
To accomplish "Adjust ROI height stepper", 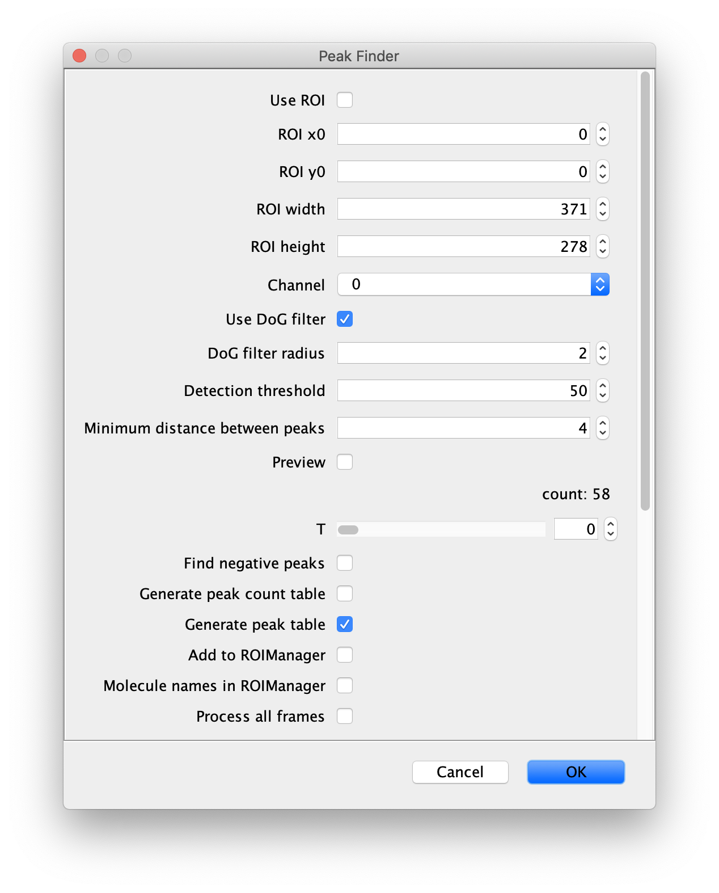I will 603,246.
